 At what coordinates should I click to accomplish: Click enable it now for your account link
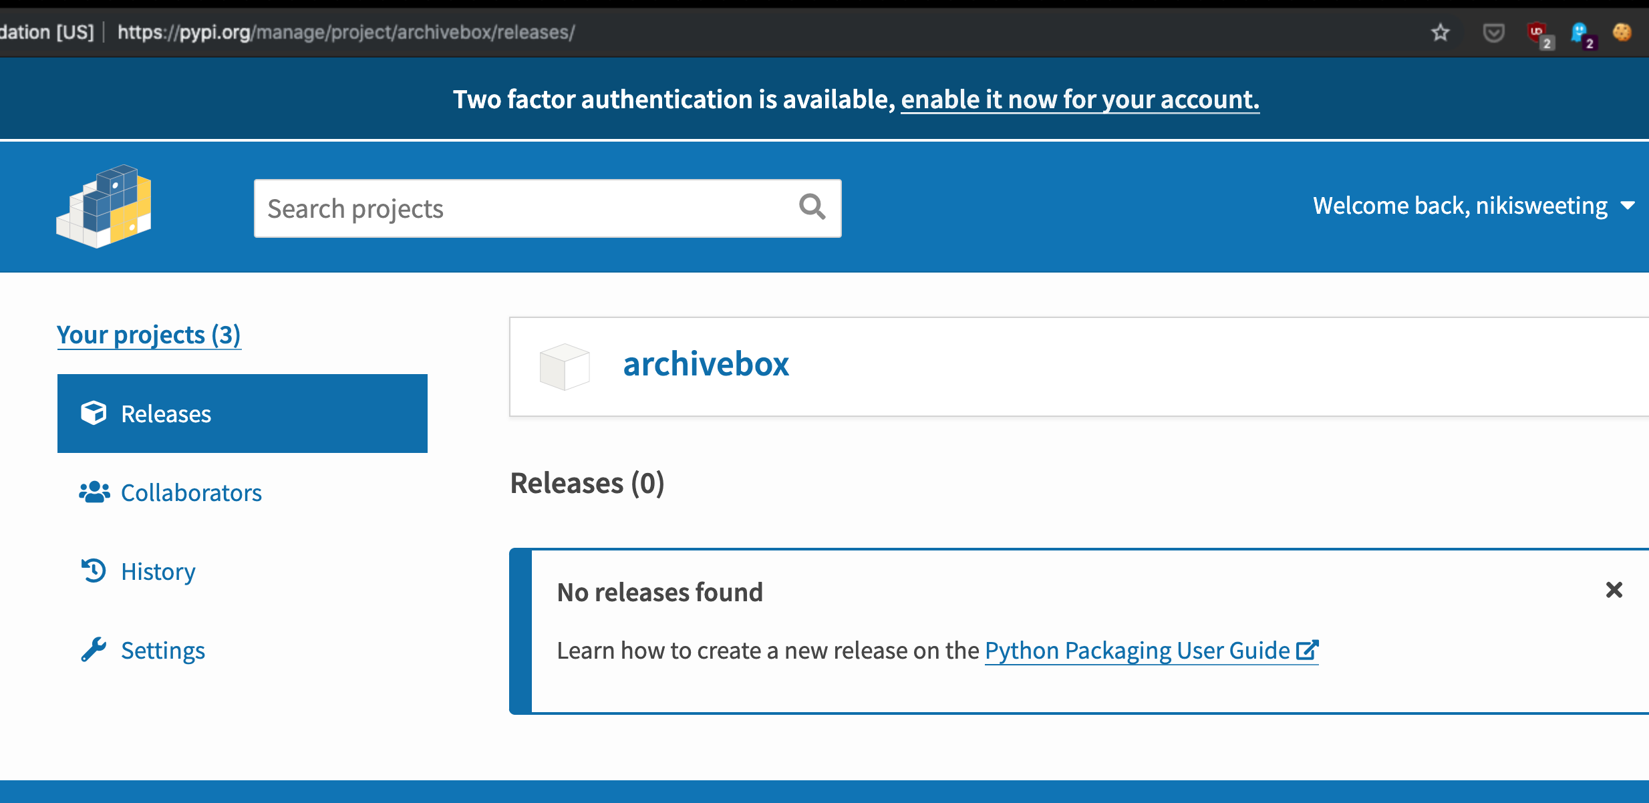1080,100
